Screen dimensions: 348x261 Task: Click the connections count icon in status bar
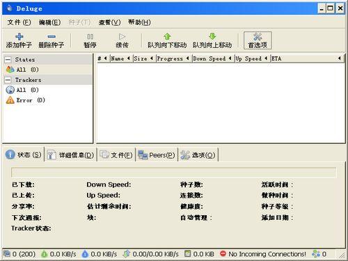(7, 254)
